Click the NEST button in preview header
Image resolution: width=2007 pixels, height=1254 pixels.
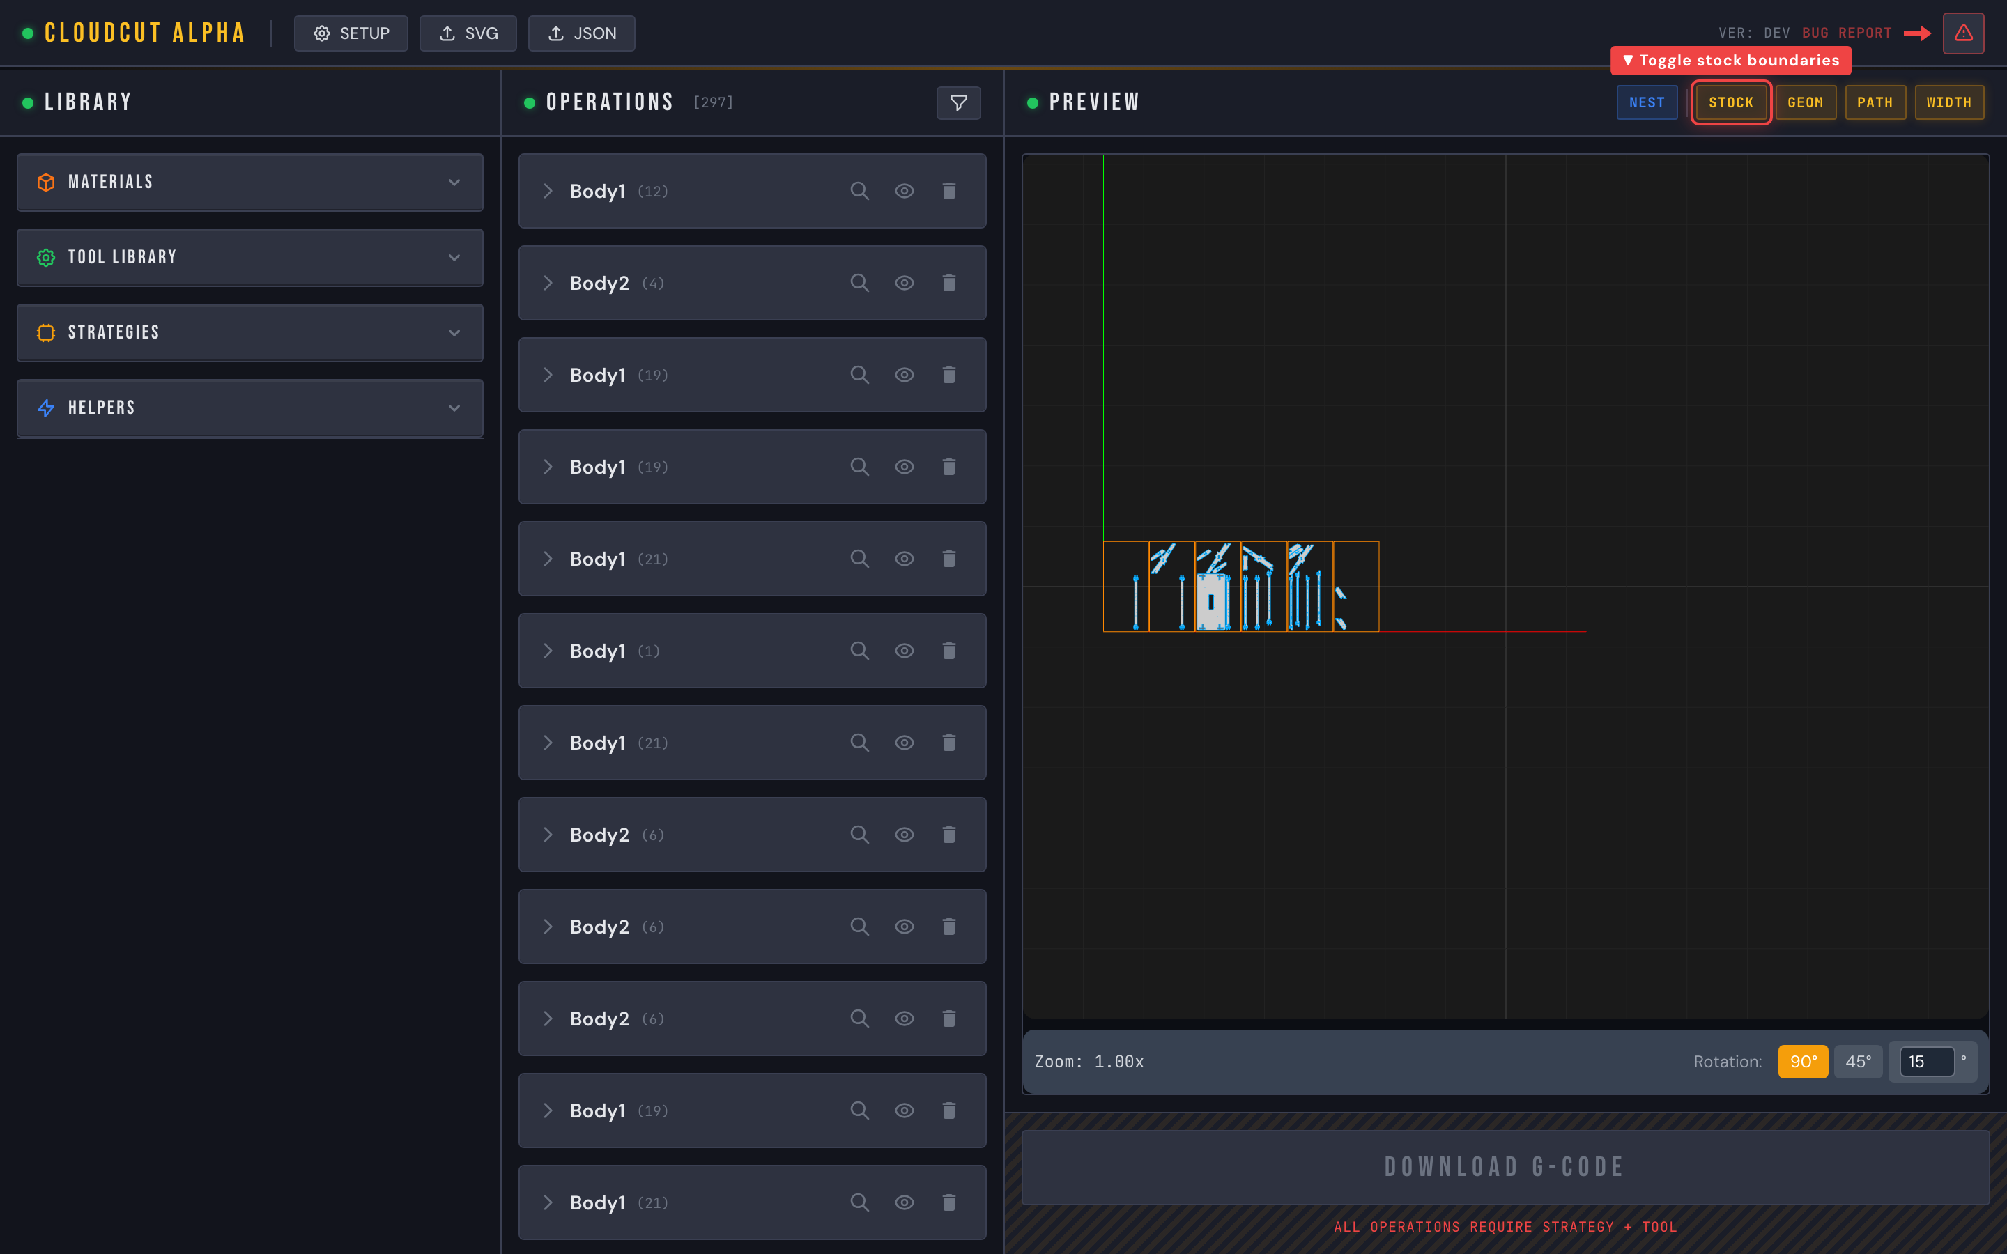point(1646,103)
